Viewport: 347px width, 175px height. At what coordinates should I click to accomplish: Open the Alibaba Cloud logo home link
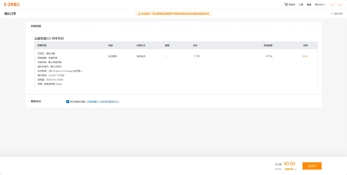pyautogui.click(x=12, y=4)
